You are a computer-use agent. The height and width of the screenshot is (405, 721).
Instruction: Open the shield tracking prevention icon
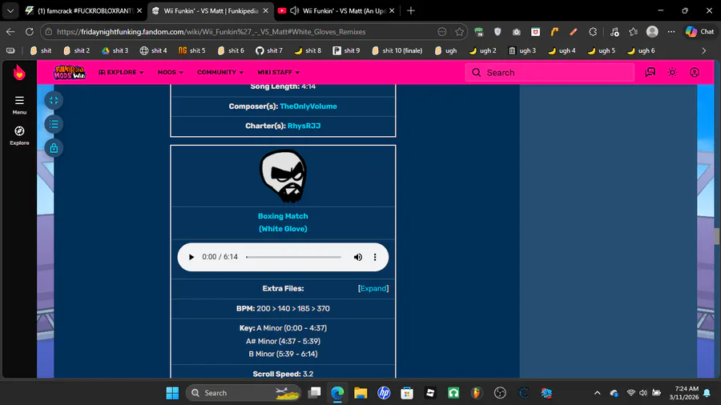click(497, 32)
